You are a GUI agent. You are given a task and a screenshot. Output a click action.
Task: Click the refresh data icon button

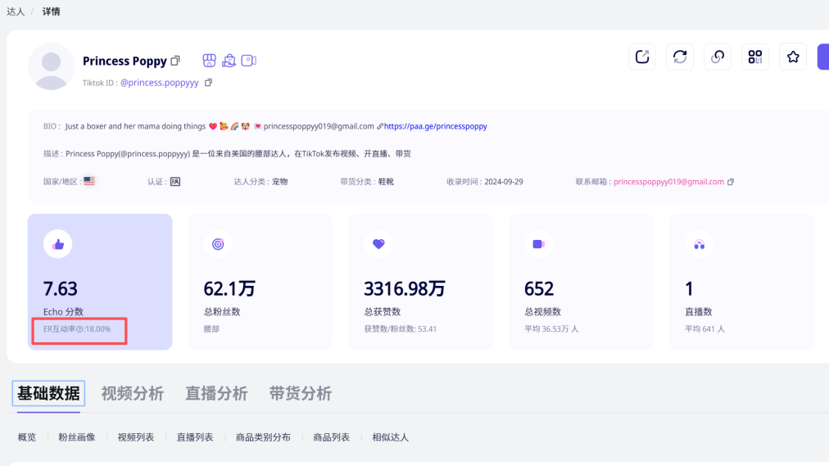[x=680, y=57]
